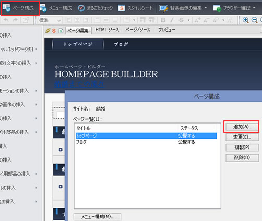Switch to ページ編集 tab
262x221 pixels.
pos(78,31)
